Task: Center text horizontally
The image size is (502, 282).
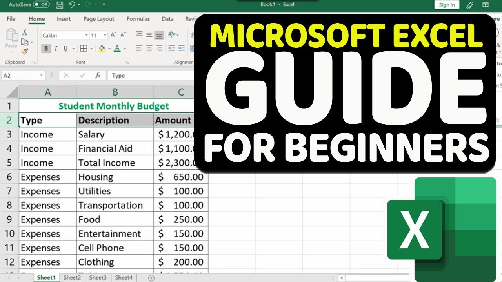Action: [149, 49]
